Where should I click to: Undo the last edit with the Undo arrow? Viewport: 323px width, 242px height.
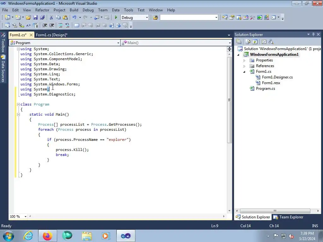click(74, 18)
